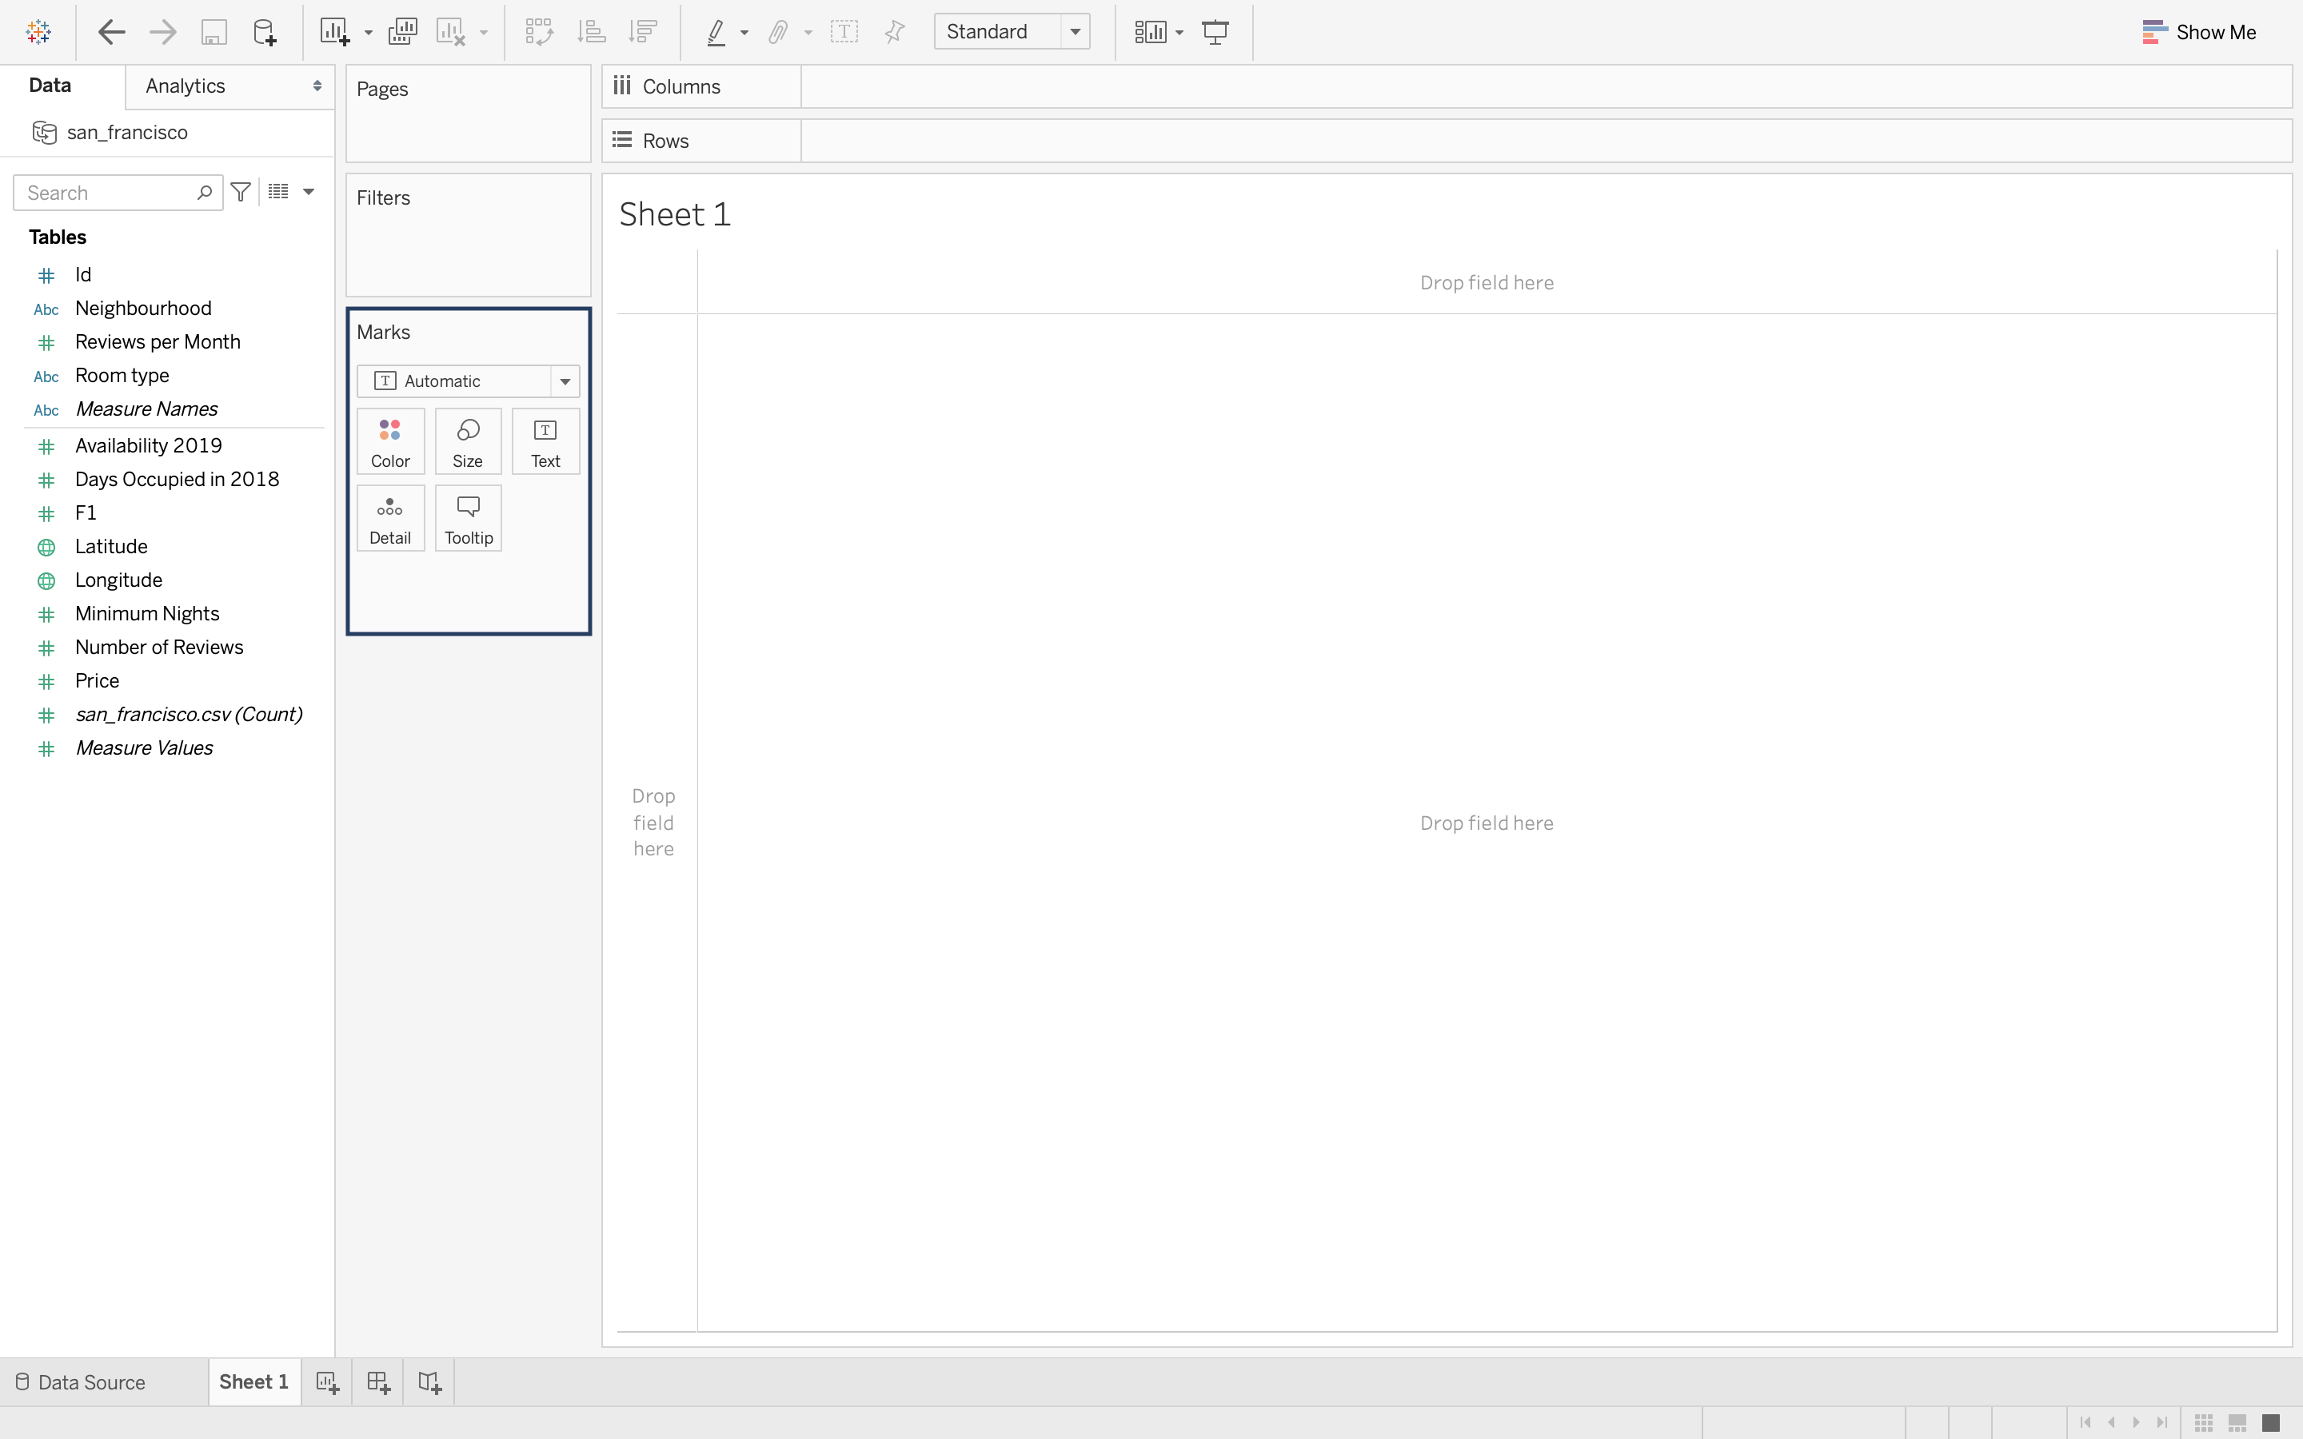
Task: Duplicate the sheet via toolbar icon
Action: tap(402, 32)
